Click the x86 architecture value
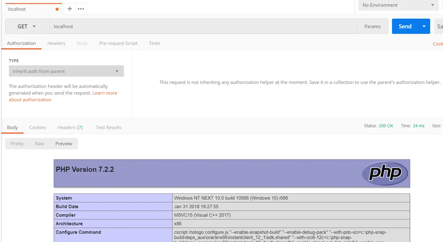Image resolution: width=443 pixels, height=242 pixels. (178, 223)
